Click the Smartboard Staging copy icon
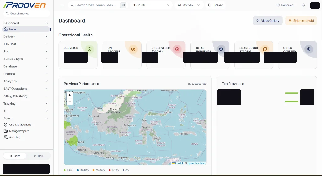Viewport: 322px width, 176px height. 265,49
